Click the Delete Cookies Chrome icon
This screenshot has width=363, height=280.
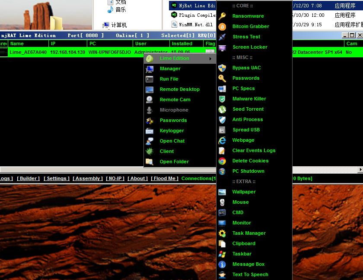222,161
